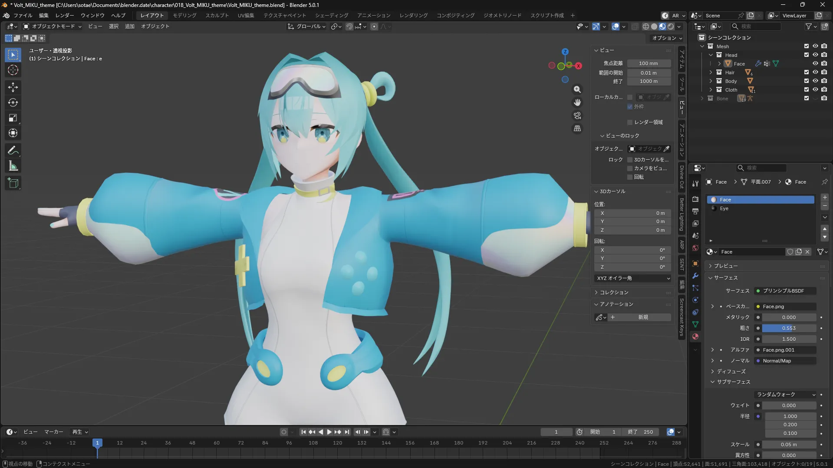The image size is (833, 468).
Task: Expand the Cloth collection in outliner
Action: (711, 90)
